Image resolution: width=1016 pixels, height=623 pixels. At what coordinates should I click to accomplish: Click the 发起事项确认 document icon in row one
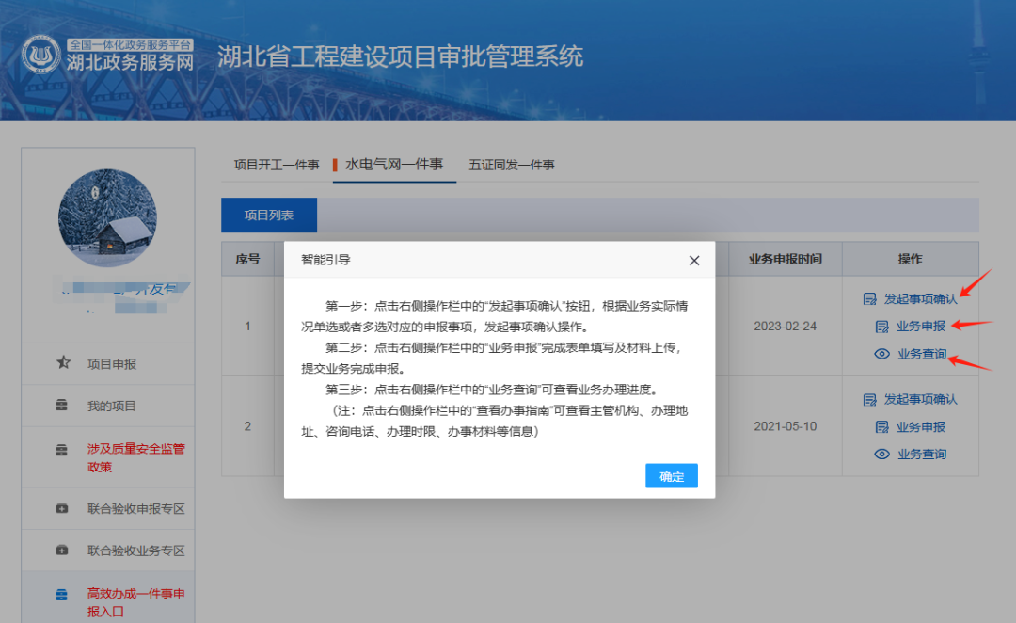868,297
